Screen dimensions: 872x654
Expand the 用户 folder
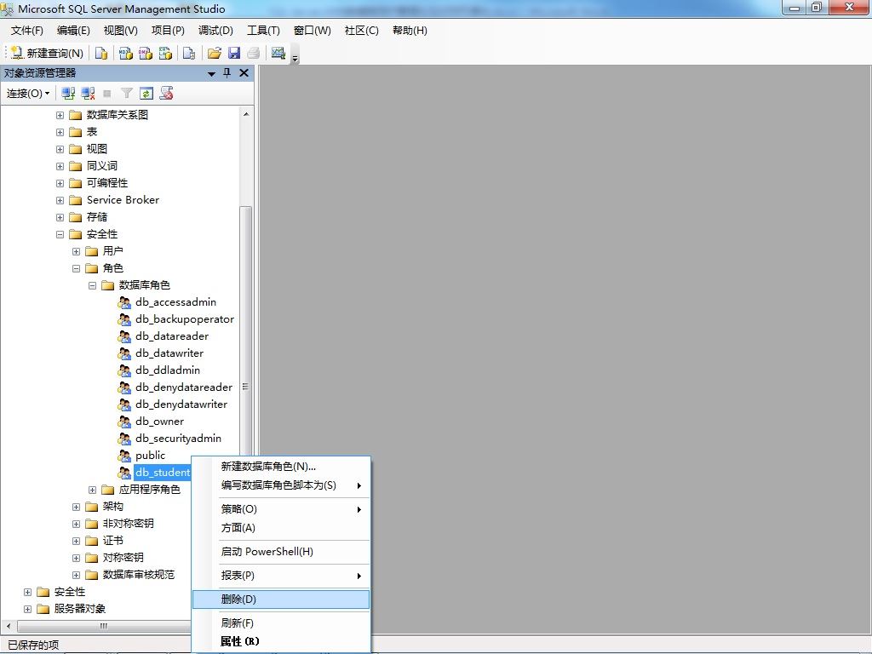point(76,252)
